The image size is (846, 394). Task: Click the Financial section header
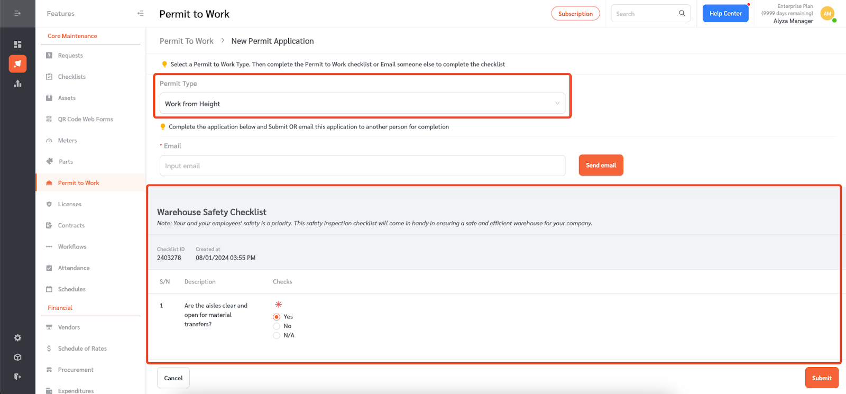pos(60,307)
